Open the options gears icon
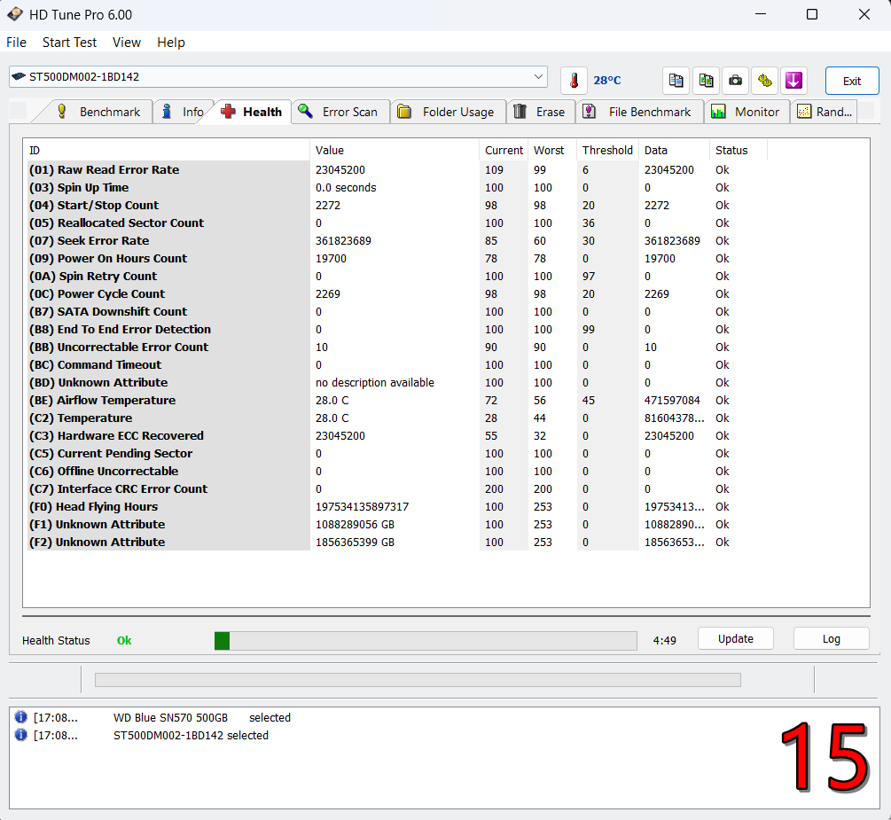The image size is (891, 820). 764,80
